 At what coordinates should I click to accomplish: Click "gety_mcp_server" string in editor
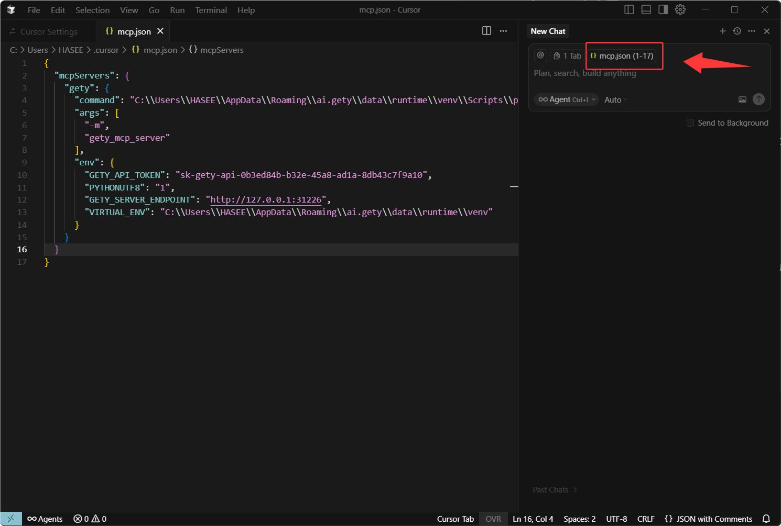click(127, 138)
